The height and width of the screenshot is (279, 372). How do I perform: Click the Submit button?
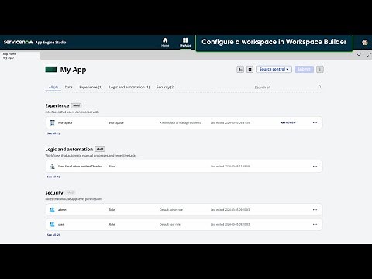point(304,69)
